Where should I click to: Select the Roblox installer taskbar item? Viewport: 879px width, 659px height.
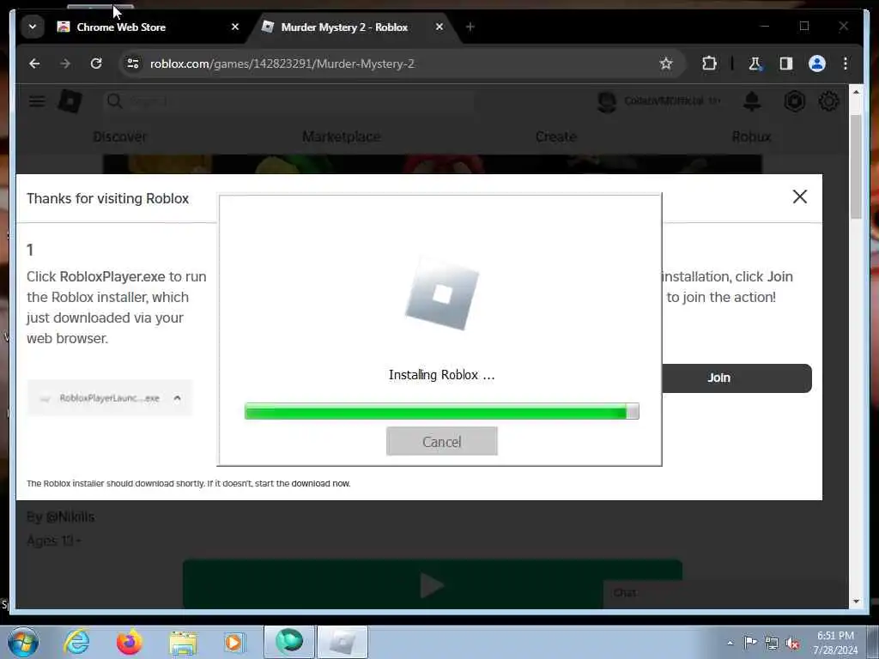343,642
